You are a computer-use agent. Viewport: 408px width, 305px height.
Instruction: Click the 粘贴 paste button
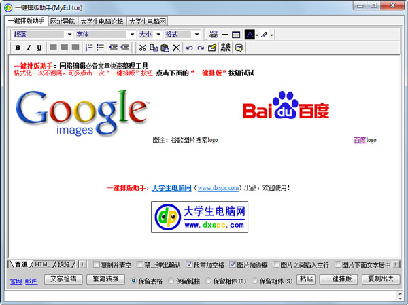[x=306, y=279]
